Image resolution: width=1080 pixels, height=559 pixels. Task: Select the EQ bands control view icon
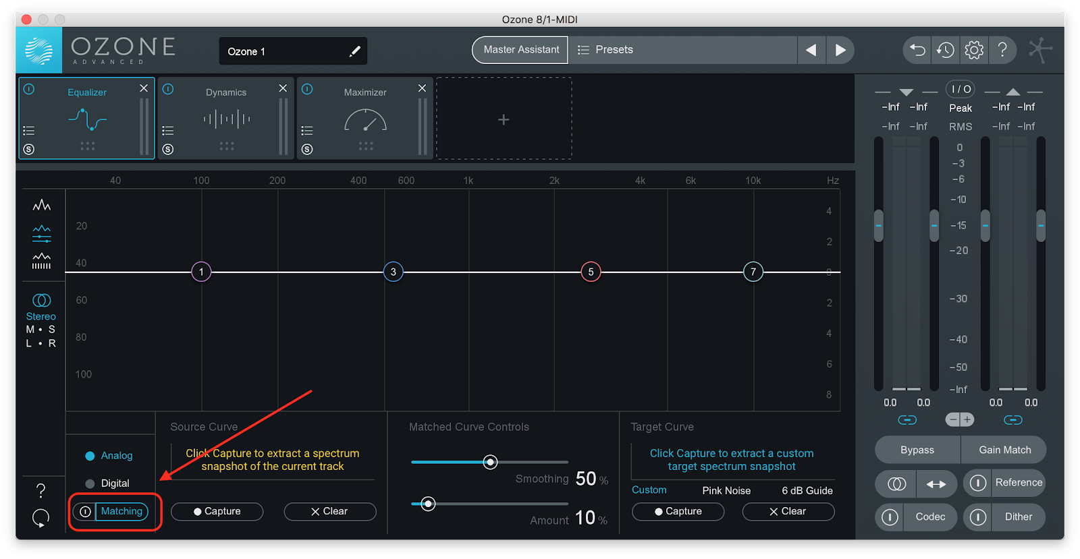pos(42,233)
